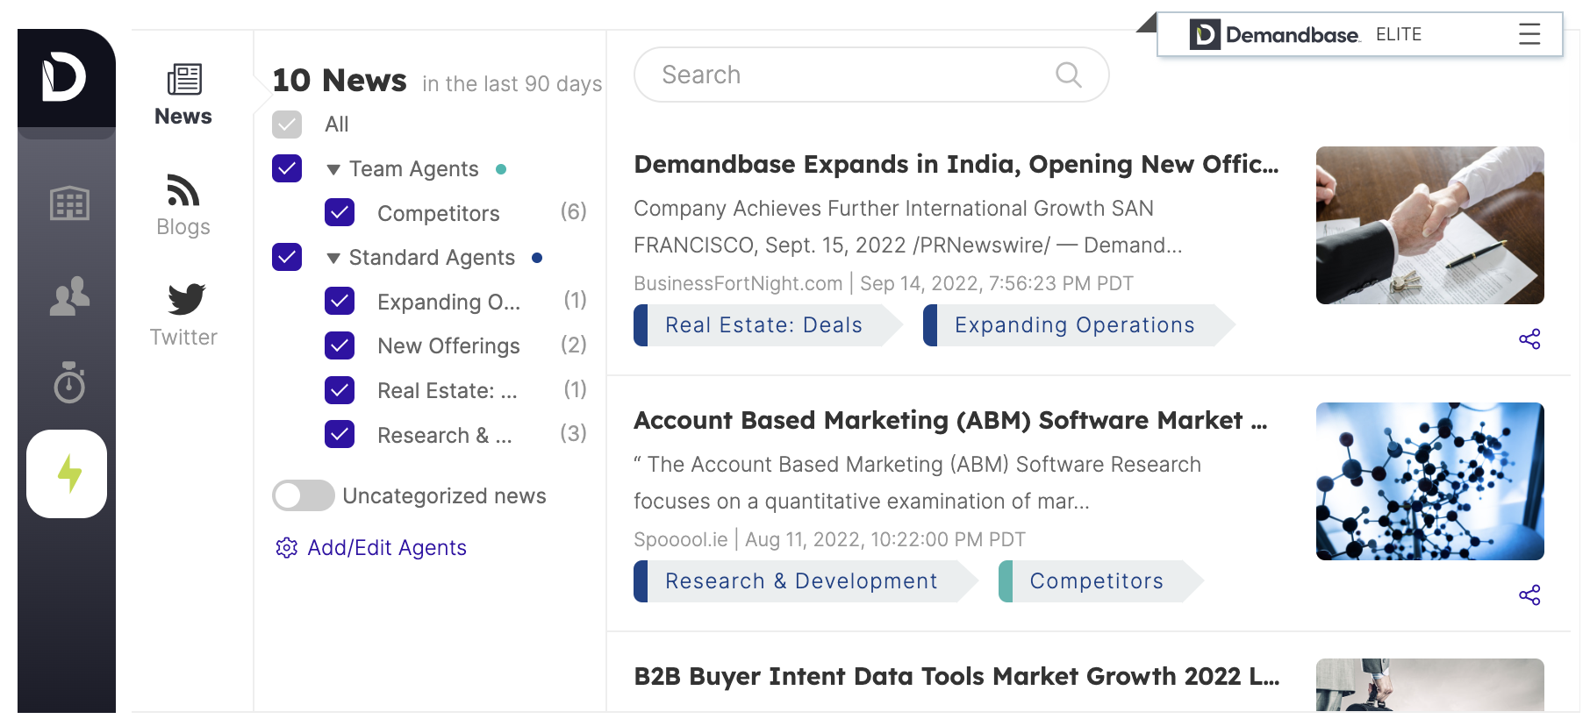This screenshot has width=1590, height=719.
Task: Uncheck the New Offerings checkbox
Action: tap(340, 345)
